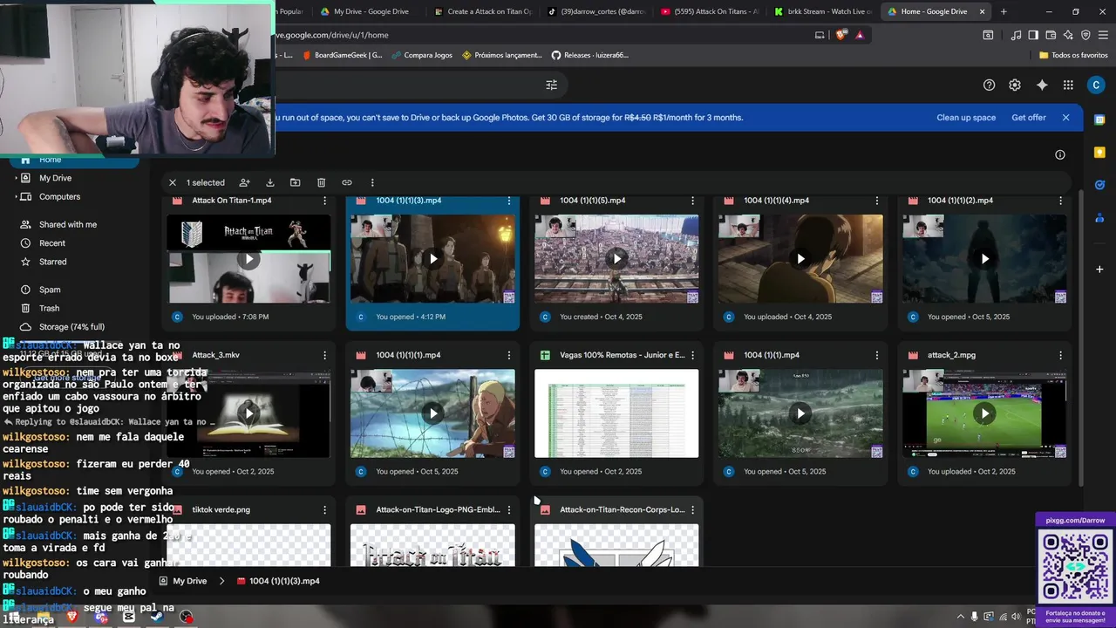Open the Google account avatar C

1096,85
